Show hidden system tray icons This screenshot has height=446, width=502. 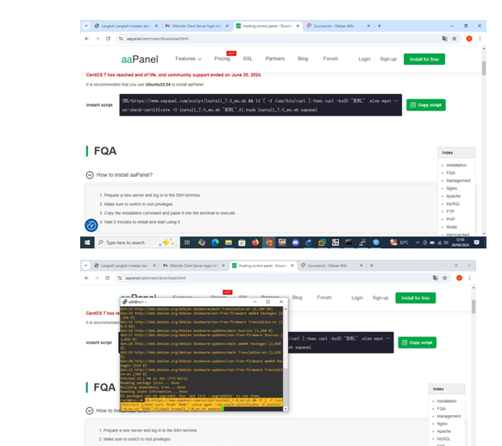(417, 242)
